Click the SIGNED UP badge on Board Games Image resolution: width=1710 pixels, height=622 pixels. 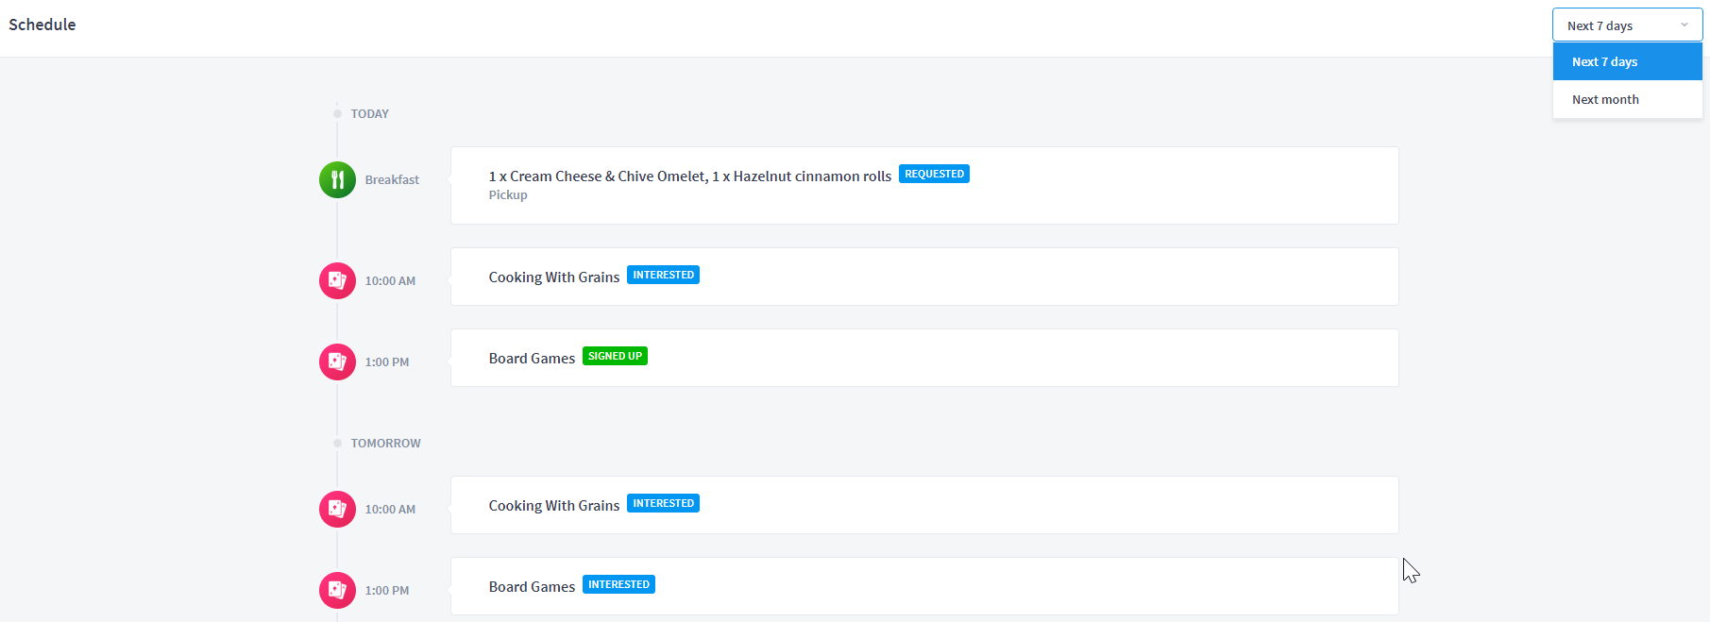click(615, 356)
